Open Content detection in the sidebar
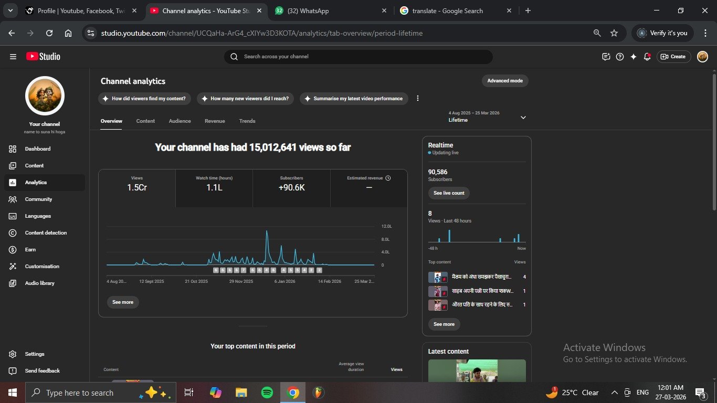717x403 pixels. [46, 233]
